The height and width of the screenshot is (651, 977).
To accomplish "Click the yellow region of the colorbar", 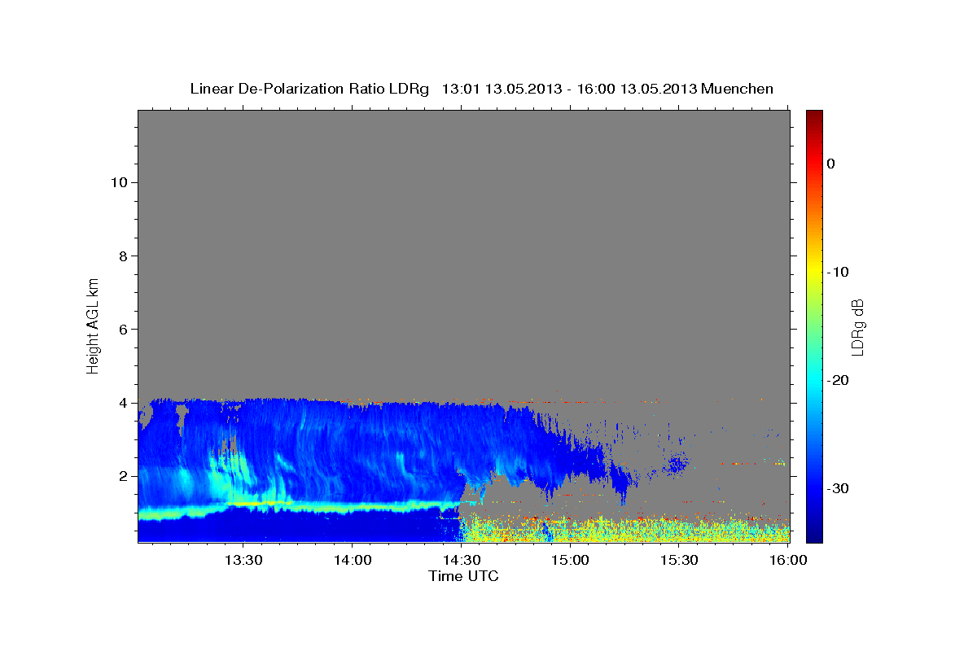I will (814, 269).
